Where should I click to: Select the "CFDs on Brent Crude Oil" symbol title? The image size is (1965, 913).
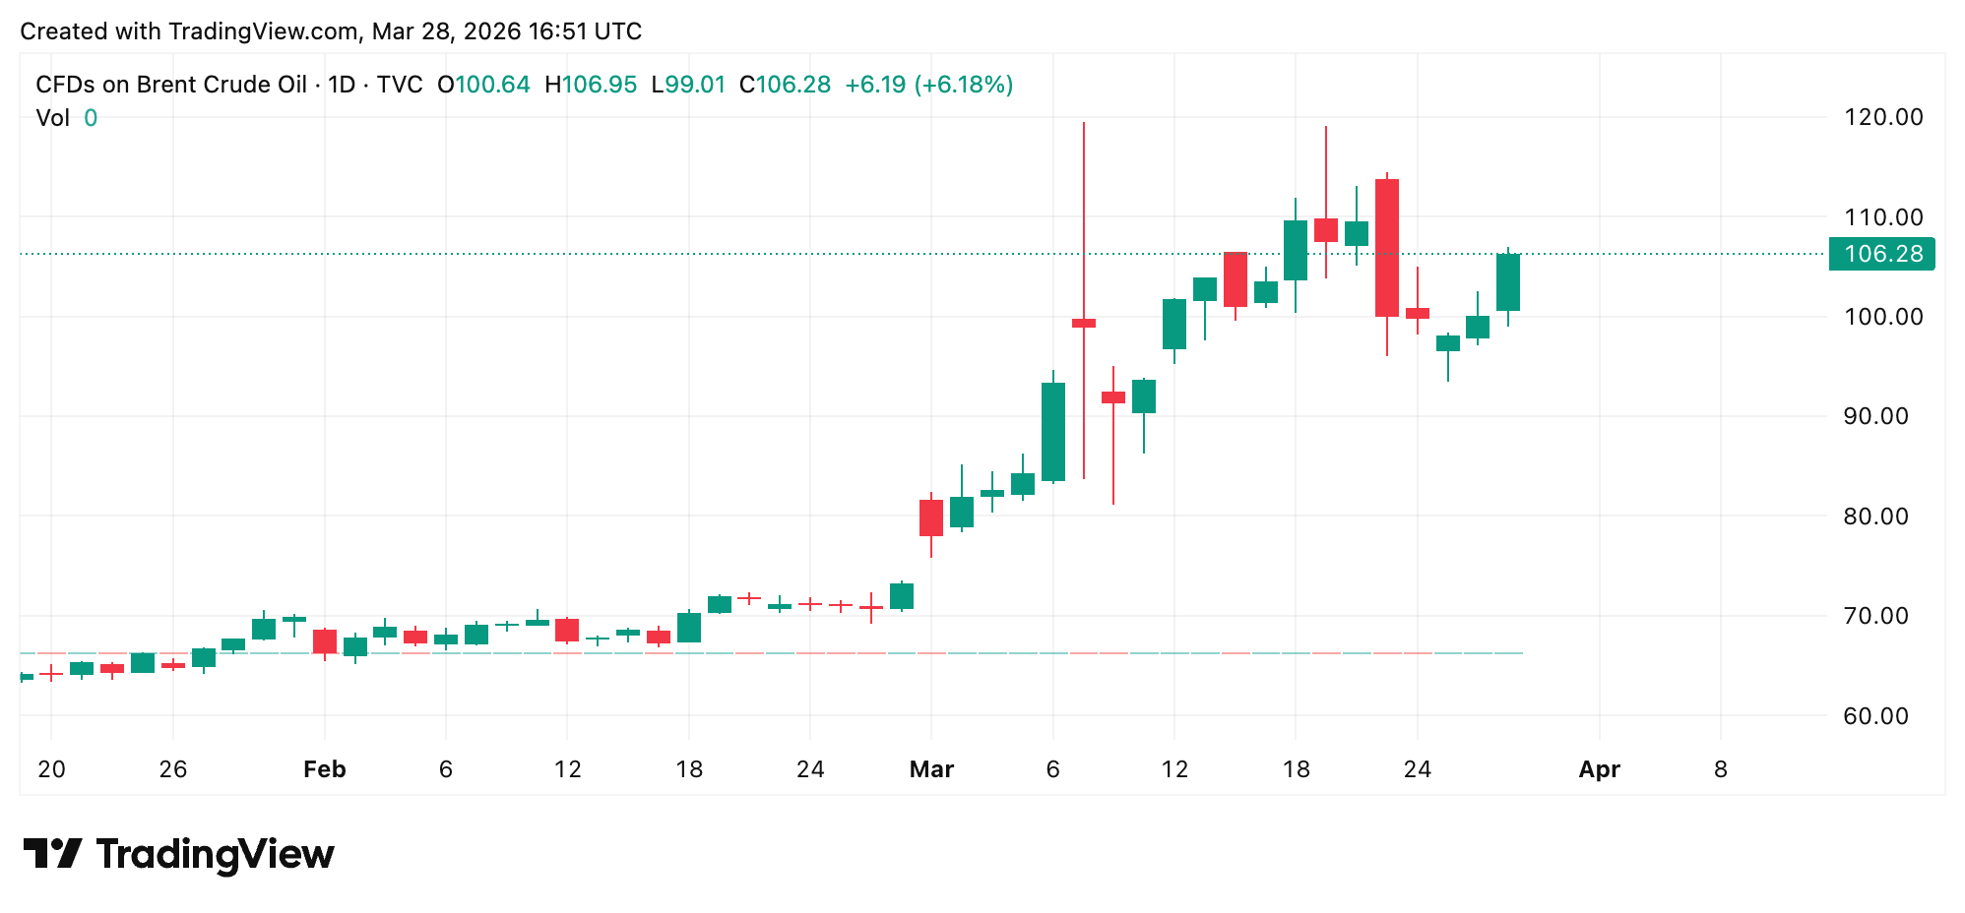point(171,85)
